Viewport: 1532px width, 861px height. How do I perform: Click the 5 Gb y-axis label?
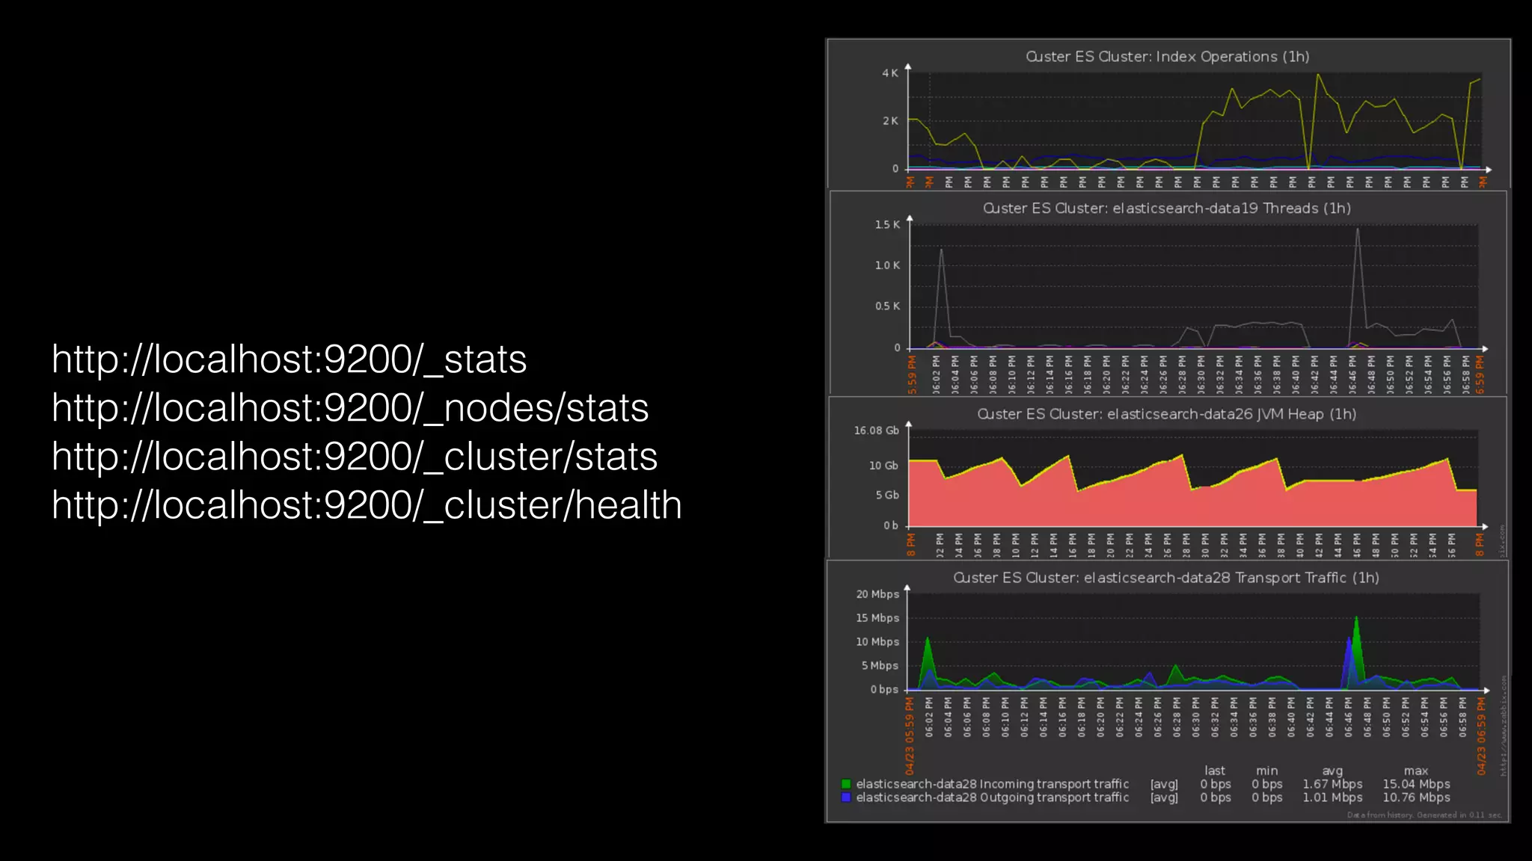[x=887, y=496]
